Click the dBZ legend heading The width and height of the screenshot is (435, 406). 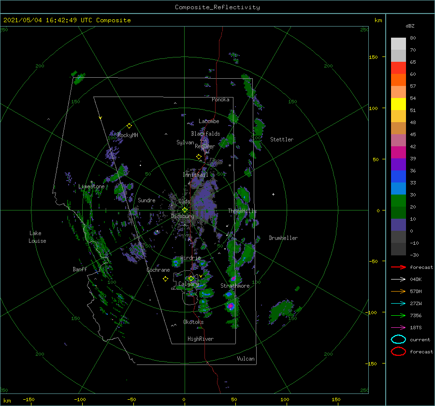point(410,26)
